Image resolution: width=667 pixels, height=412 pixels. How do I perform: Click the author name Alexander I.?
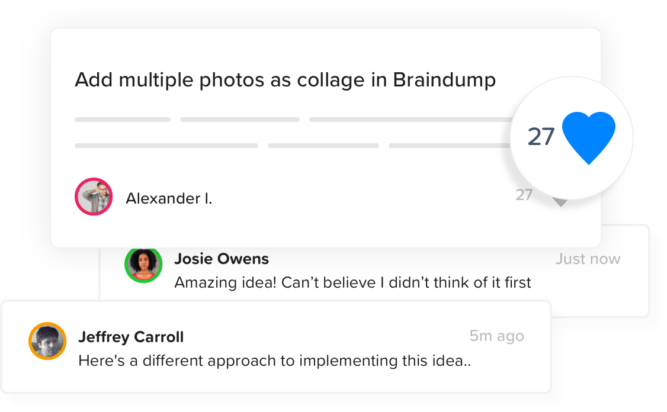pyautogui.click(x=169, y=198)
